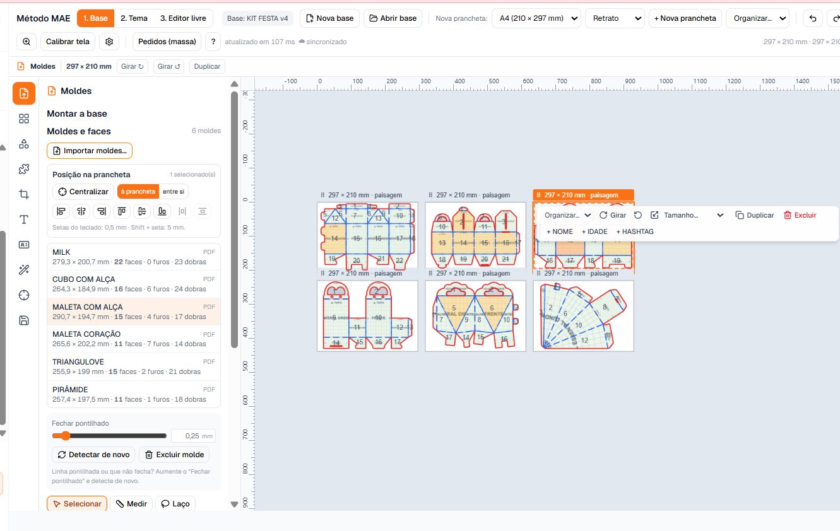Switch to the '3. Editor livre' tab
Viewport: 840px width, 531px height.
[x=183, y=18]
